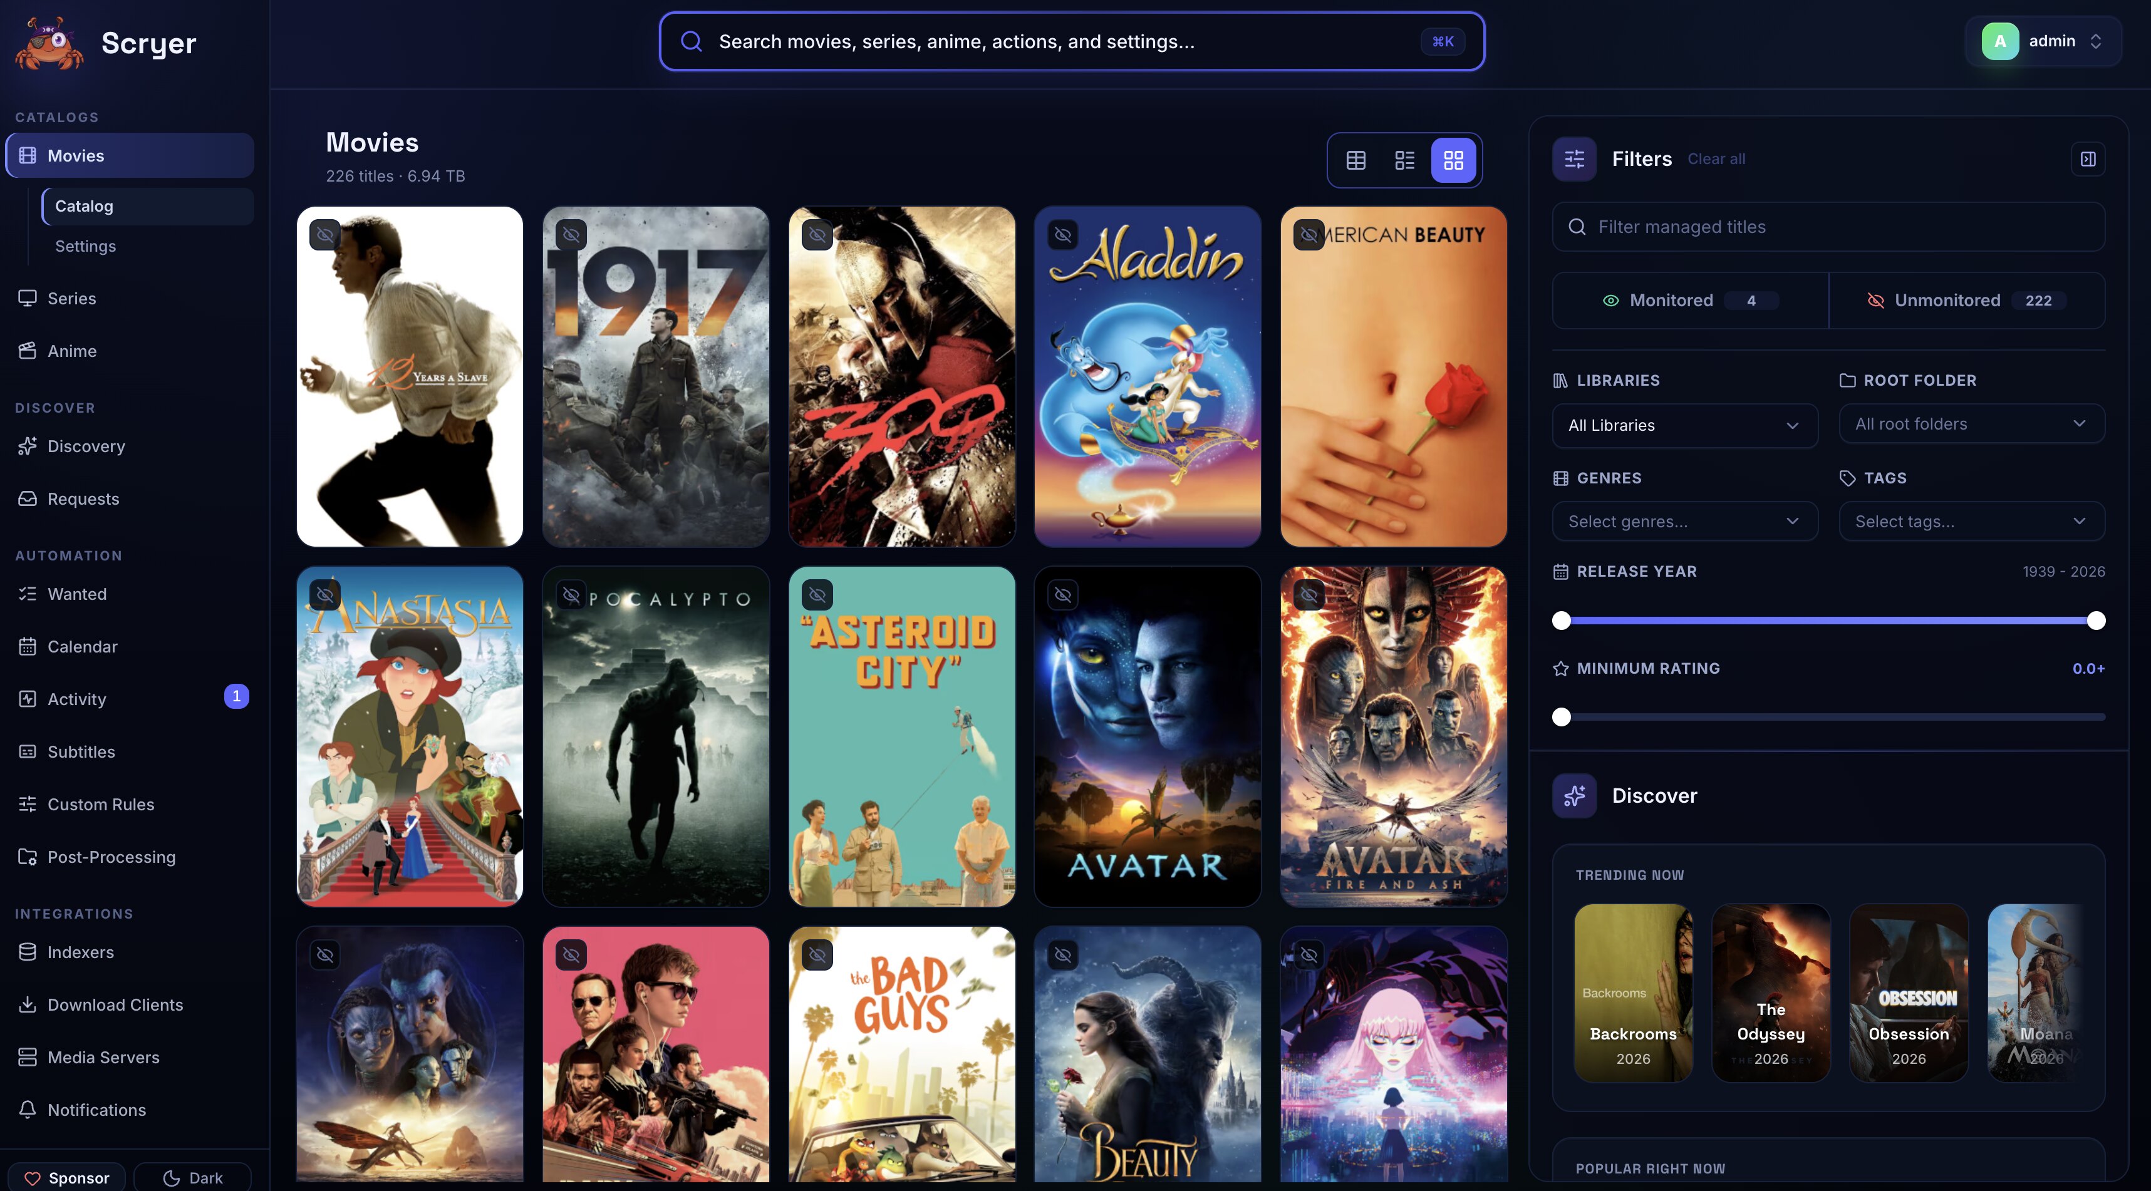Open The Odyssey trending thumbnail
This screenshot has height=1191, width=2151.
(x=1771, y=992)
